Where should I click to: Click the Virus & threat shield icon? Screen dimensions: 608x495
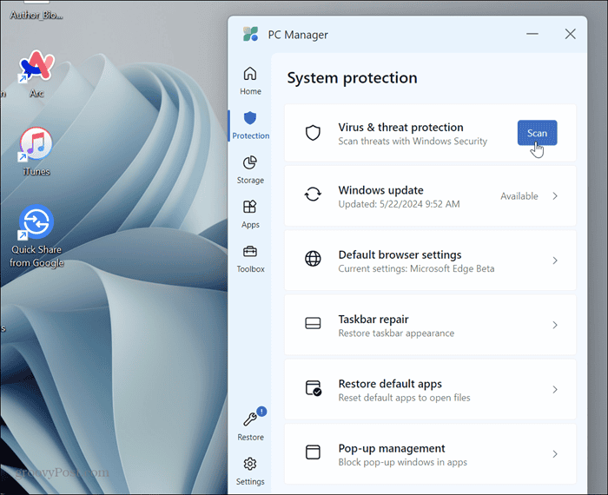tap(313, 133)
